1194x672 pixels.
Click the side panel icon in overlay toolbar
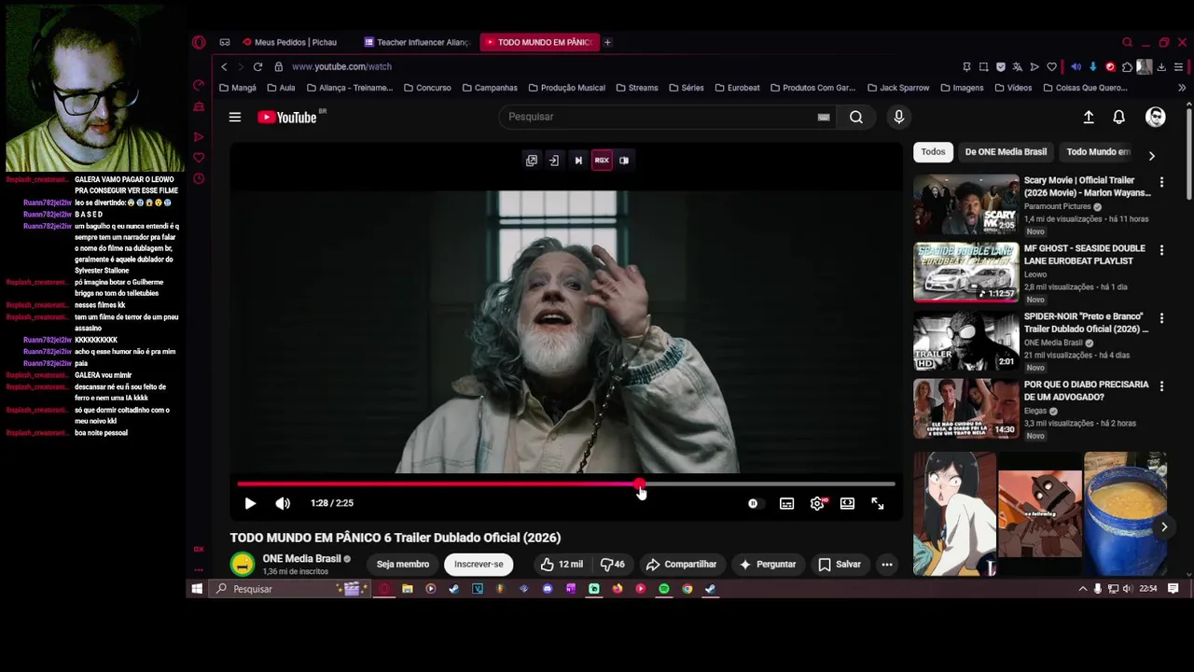pos(624,161)
